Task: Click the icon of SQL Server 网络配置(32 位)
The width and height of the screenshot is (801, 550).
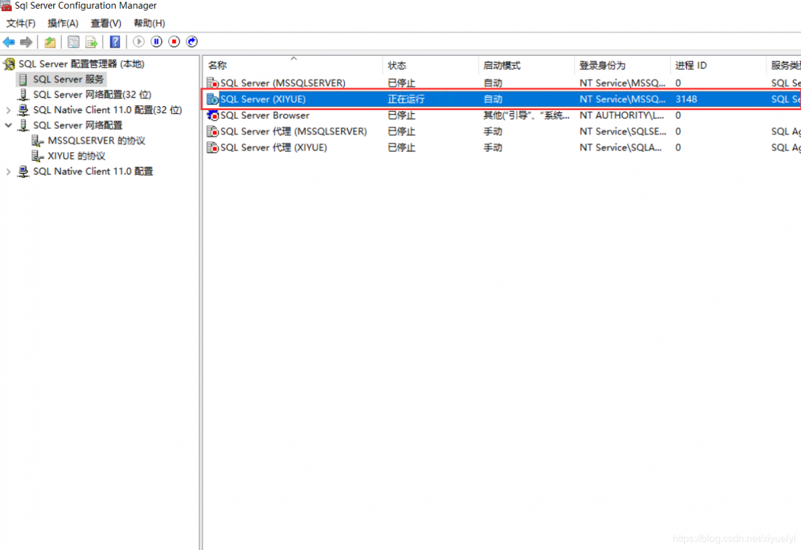Action: pyautogui.click(x=24, y=95)
